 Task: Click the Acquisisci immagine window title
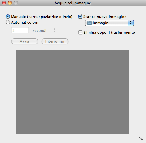click(73, 3)
